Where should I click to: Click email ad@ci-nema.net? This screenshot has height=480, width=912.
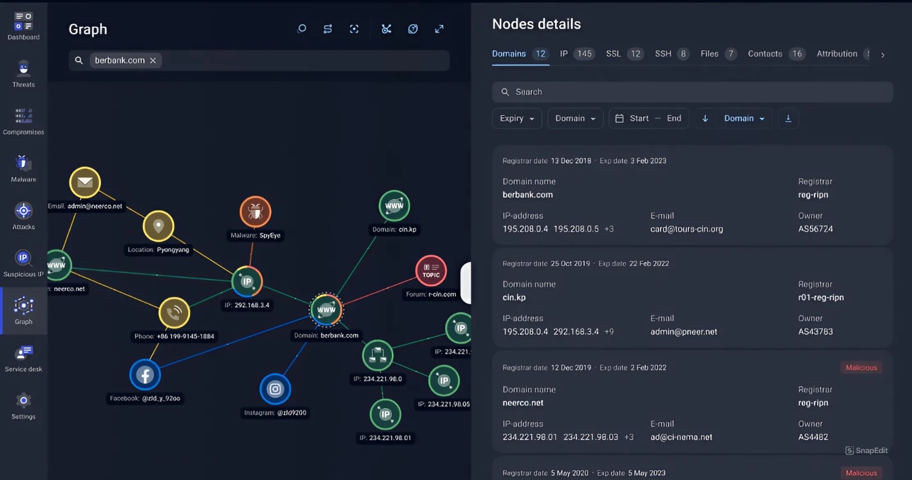click(x=681, y=437)
